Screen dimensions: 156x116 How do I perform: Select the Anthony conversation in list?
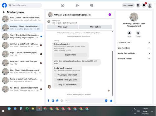pyautogui.click(x=22, y=28)
